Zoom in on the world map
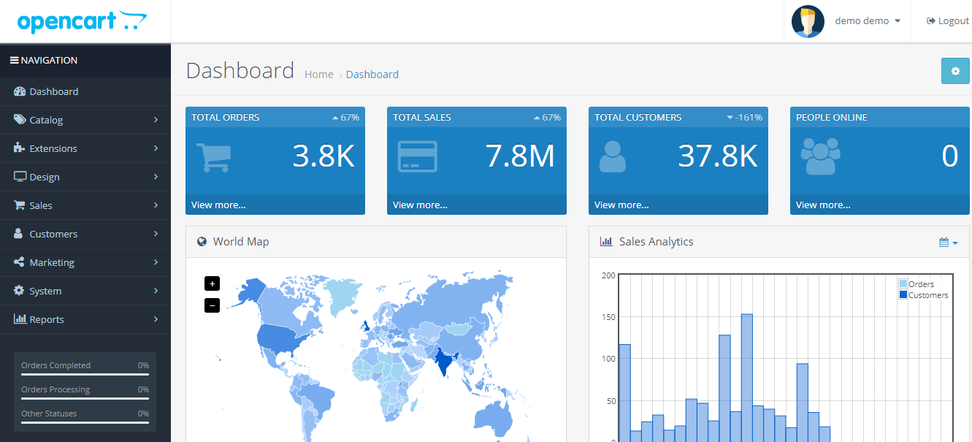 pos(212,283)
